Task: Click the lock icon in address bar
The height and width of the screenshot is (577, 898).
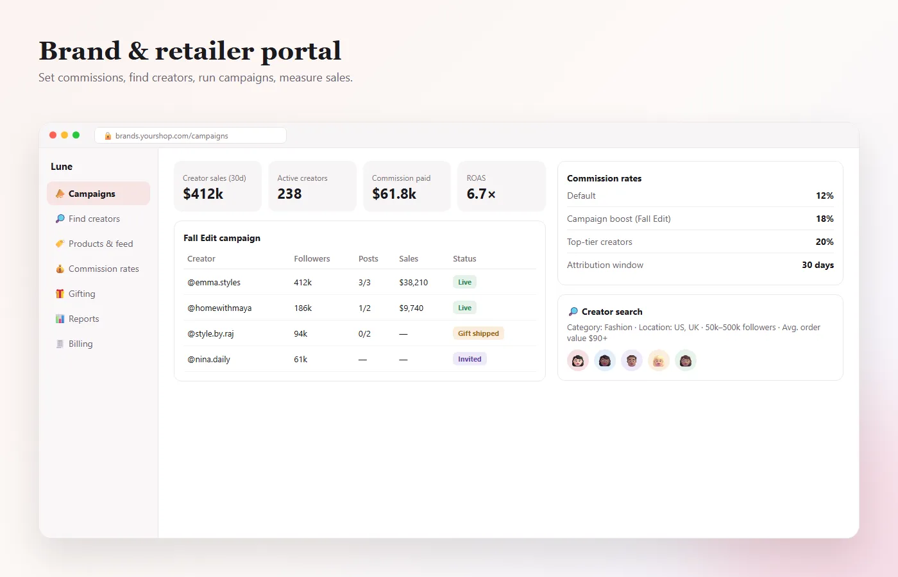Action: [108, 136]
